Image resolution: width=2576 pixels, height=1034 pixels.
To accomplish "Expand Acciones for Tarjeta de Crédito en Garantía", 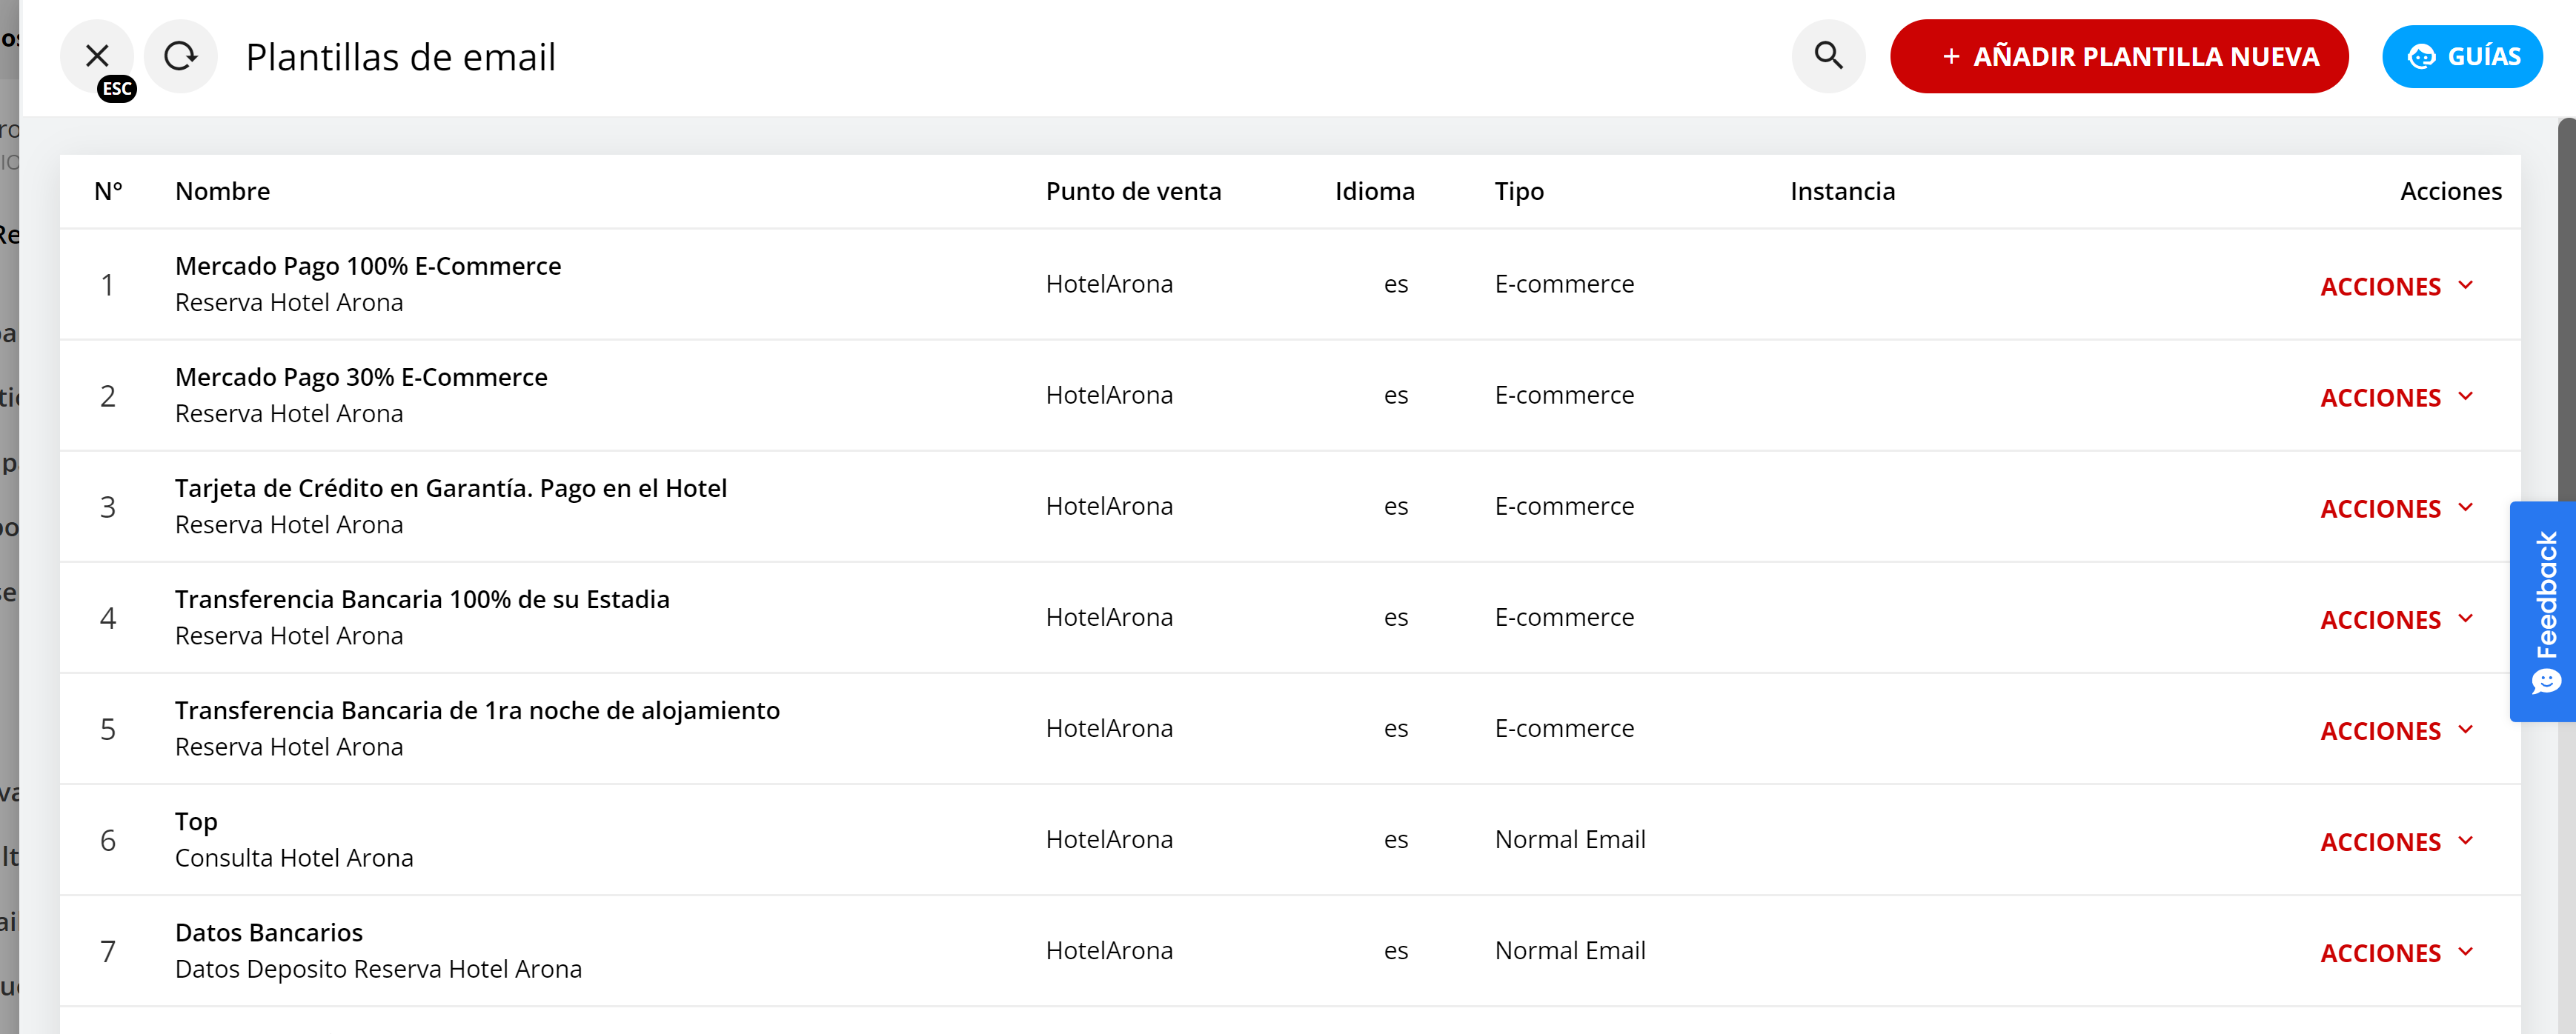I will pyautogui.click(x=2397, y=507).
